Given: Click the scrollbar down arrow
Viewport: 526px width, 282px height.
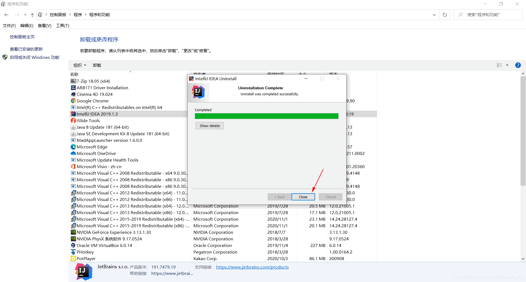Looking at the screenshot, I should point(523,259).
